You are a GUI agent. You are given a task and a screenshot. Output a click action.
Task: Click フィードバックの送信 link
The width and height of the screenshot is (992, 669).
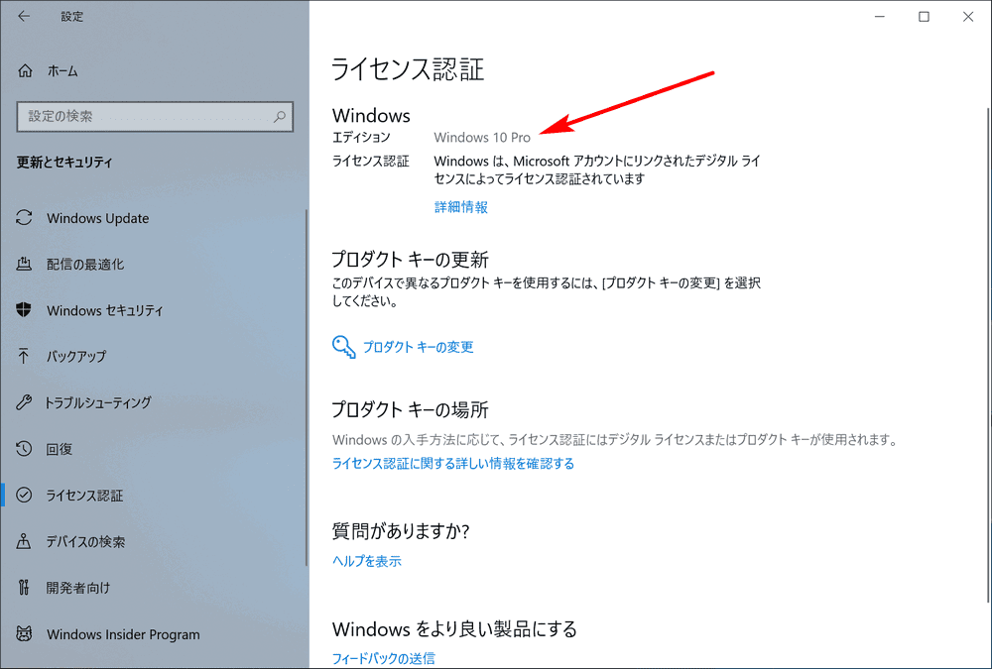pos(383,658)
